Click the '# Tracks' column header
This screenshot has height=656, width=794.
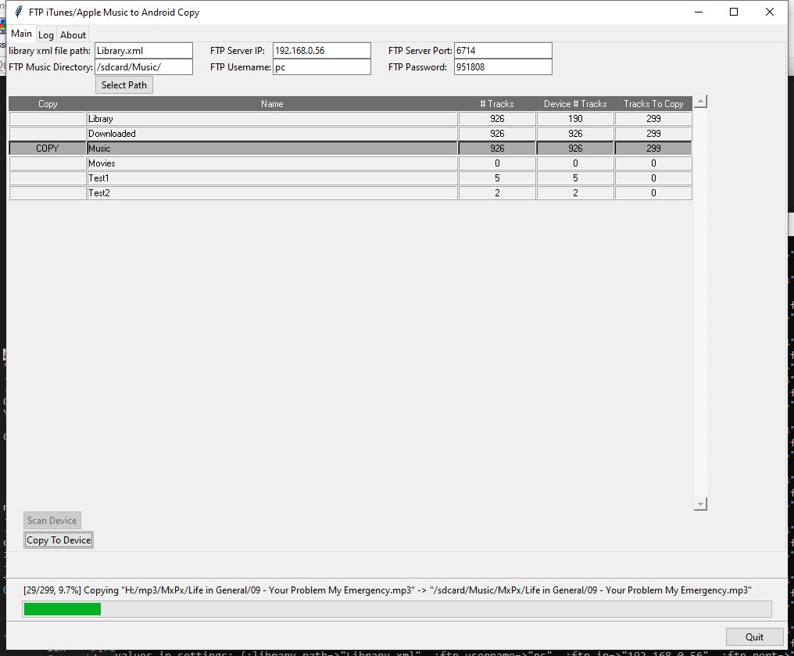pyautogui.click(x=496, y=102)
